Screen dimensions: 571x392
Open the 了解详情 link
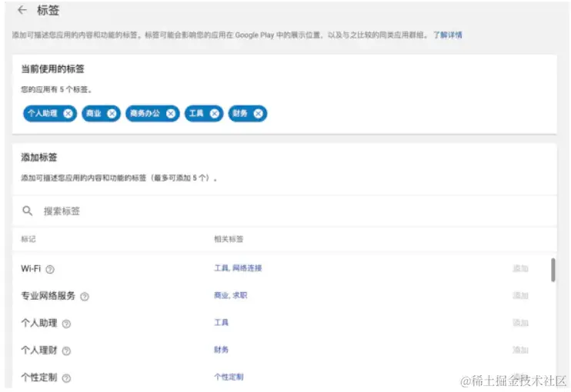click(448, 35)
